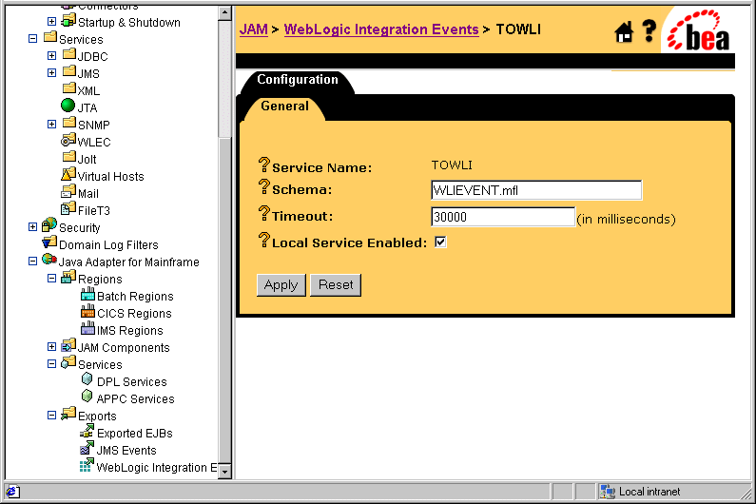
Task: Follow the JAM breadcrumb link
Action: tap(254, 29)
